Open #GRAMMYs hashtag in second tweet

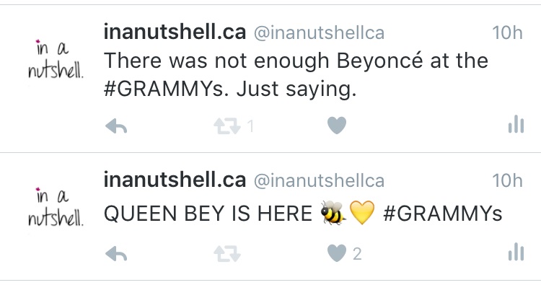click(443, 214)
